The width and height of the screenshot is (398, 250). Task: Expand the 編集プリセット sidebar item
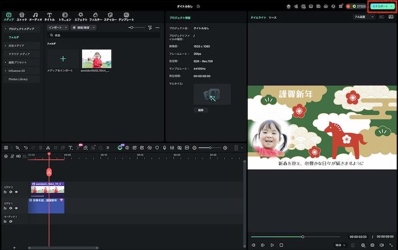6,63
